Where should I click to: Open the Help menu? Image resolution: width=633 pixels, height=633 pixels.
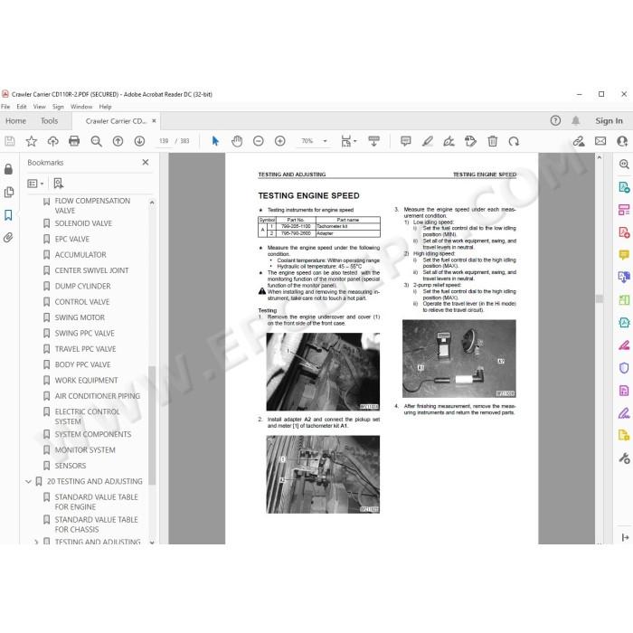[106, 107]
